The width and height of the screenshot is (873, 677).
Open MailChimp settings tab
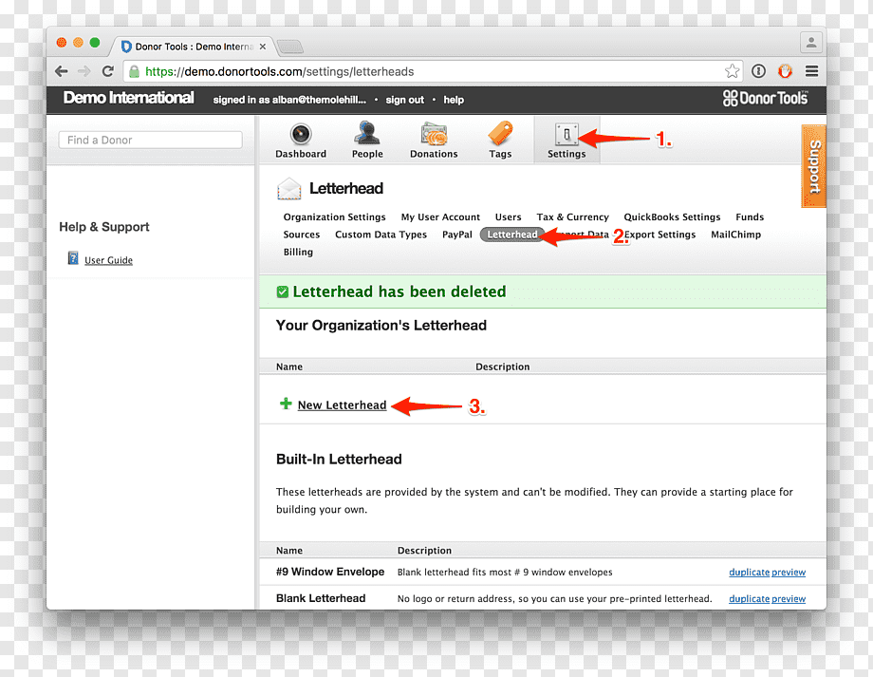pos(735,235)
